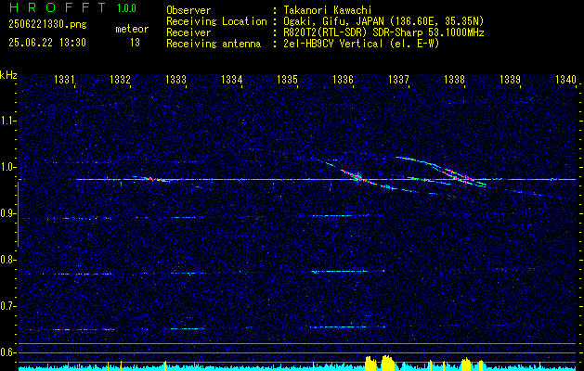This screenshot has height=371, width=584.
Task: Click the 0.6 kHz frequency axis label
Action: click(7, 352)
